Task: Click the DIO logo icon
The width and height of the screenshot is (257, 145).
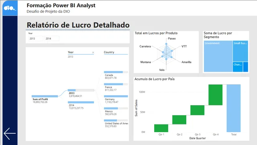Action: pyautogui.click(x=10, y=8)
